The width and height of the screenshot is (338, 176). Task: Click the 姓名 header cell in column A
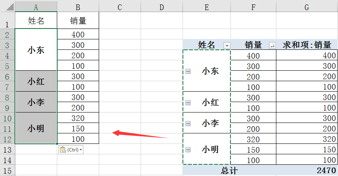(x=36, y=20)
